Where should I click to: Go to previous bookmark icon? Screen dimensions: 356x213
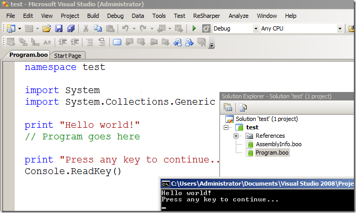(x=129, y=42)
